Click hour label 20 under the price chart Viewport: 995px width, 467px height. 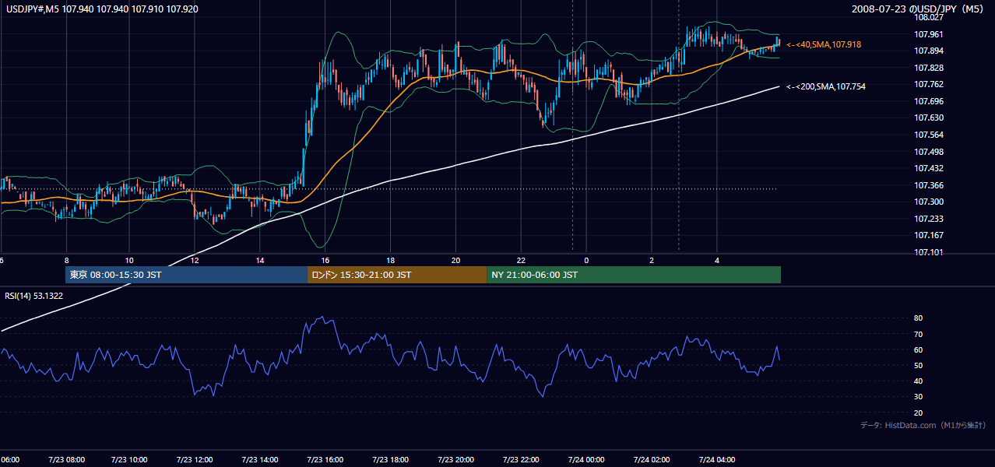click(x=455, y=260)
